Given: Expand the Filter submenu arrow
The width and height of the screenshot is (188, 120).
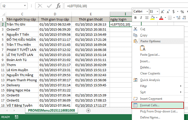Looking at the screenshot, I should tap(181, 86).
